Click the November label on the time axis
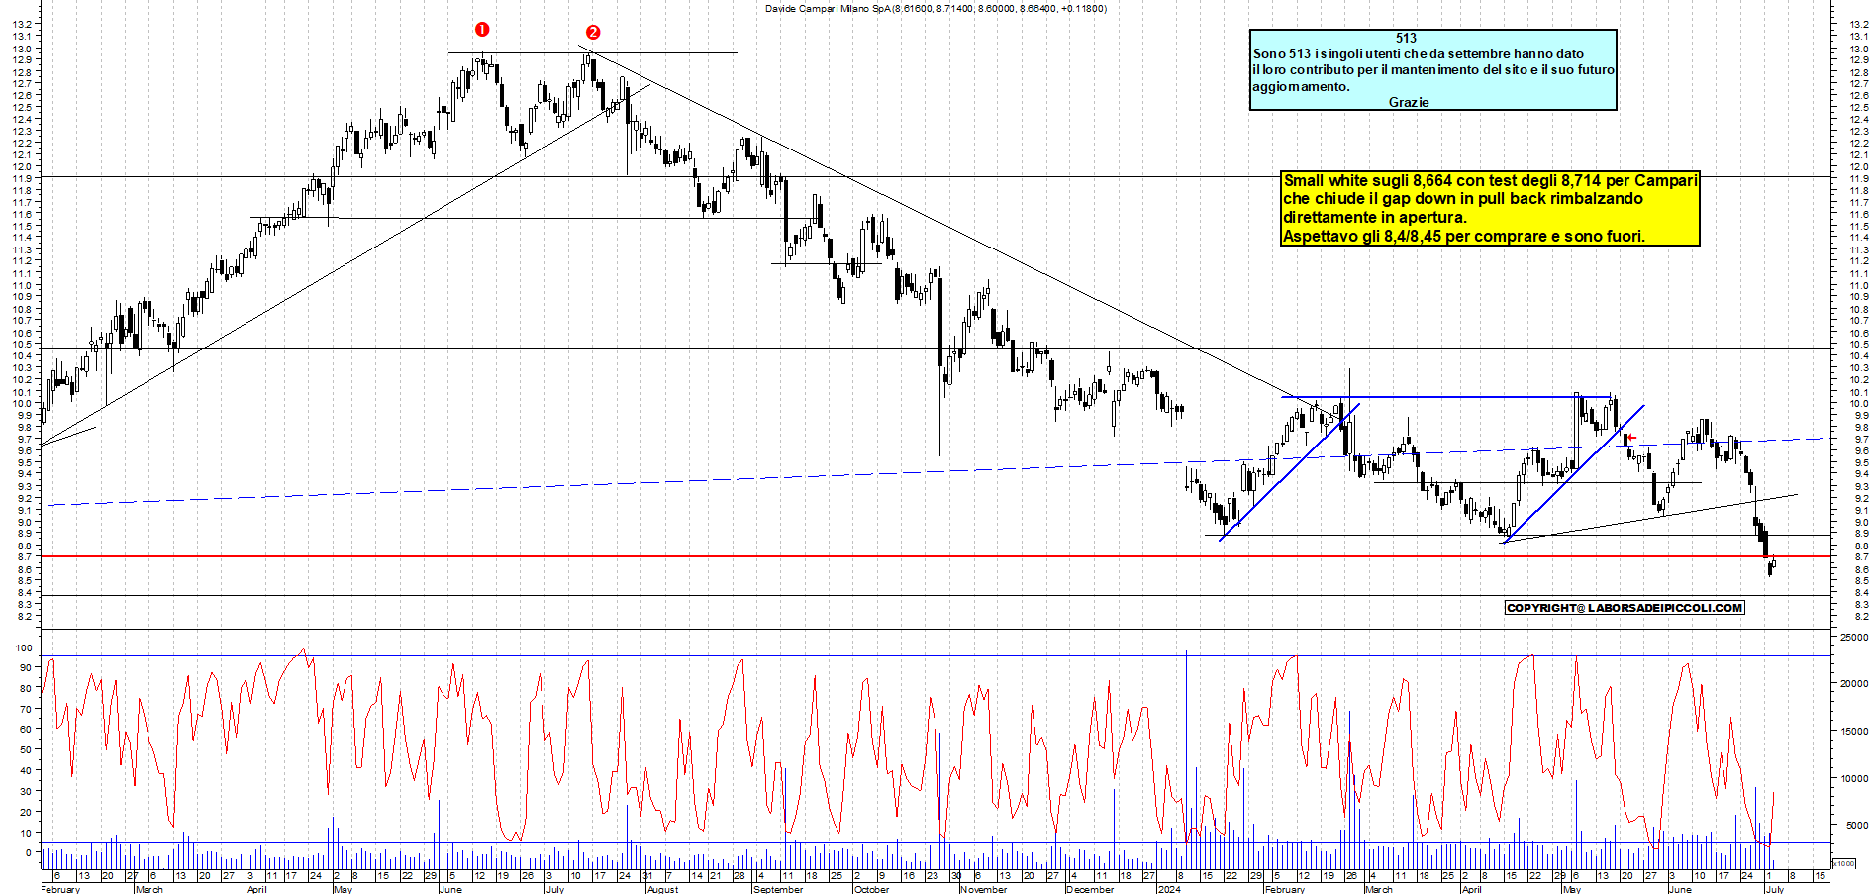The width and height of the screenshot is (1871, 894). click(983, 889)
